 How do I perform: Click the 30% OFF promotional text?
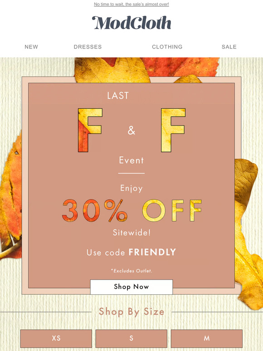(132, 210)
